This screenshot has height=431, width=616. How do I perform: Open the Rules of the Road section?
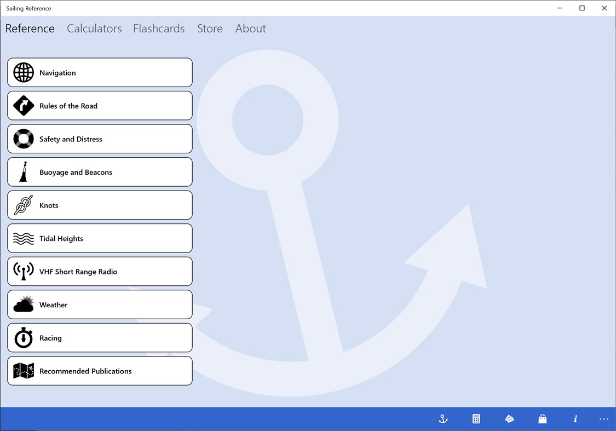pos(100,105)
